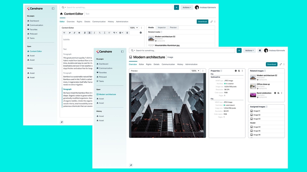Click the sort icon in the Properties panel

(239, 71)
